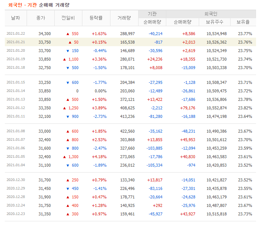Click shares held 10,534,948
Screen dimensions: 259x225
point(217,34)
